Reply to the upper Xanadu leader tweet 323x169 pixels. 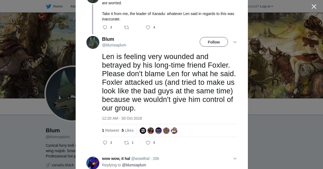pyautogui.click(x=105, y=27)
